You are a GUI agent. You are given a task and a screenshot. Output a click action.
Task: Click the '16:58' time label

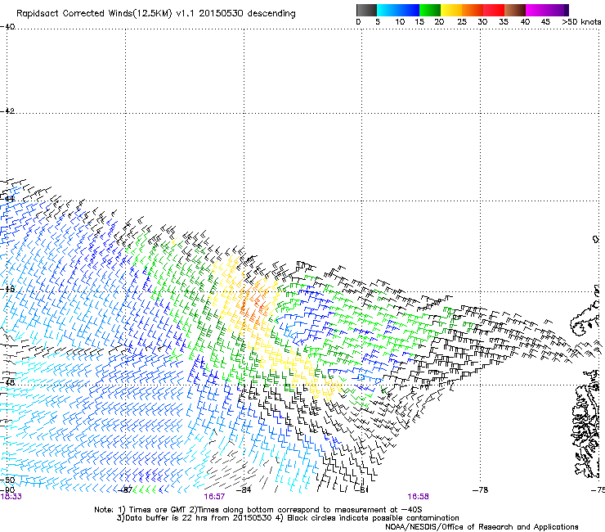click(x=419, y=497)
